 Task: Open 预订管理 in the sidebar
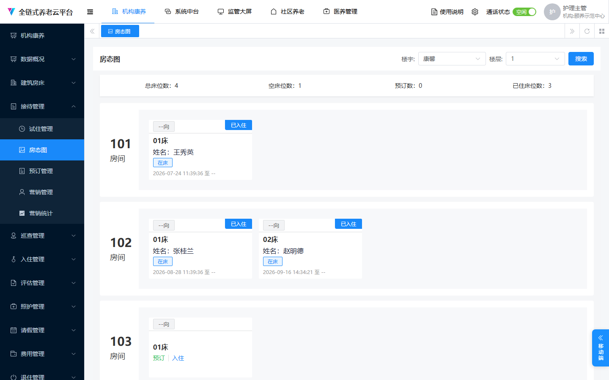point(42,171)
